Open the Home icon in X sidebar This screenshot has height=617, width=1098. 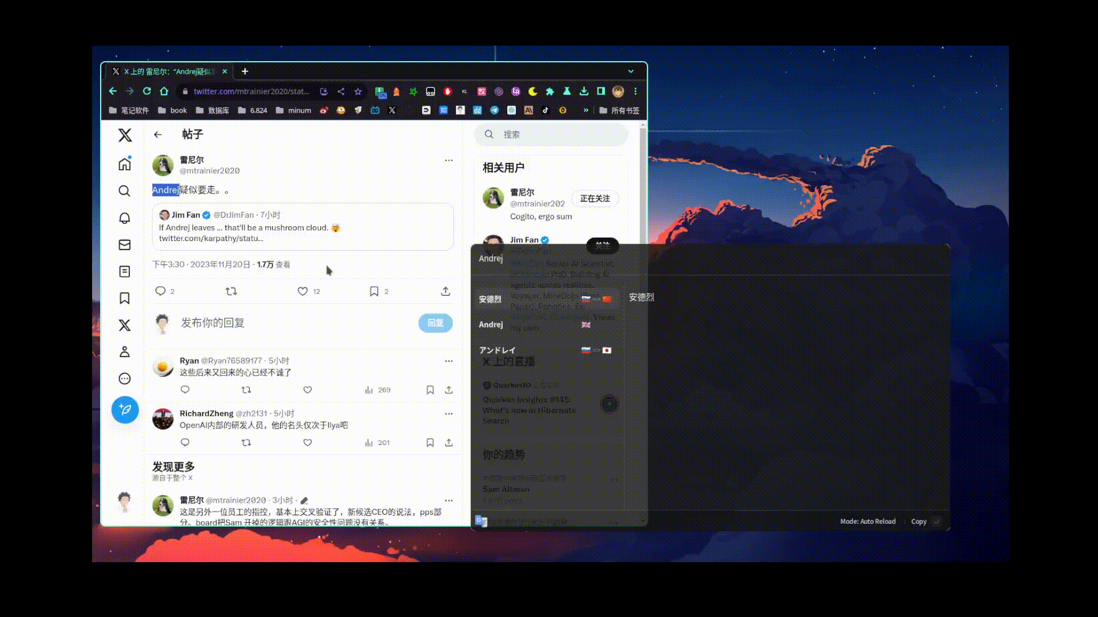[125, 165]
